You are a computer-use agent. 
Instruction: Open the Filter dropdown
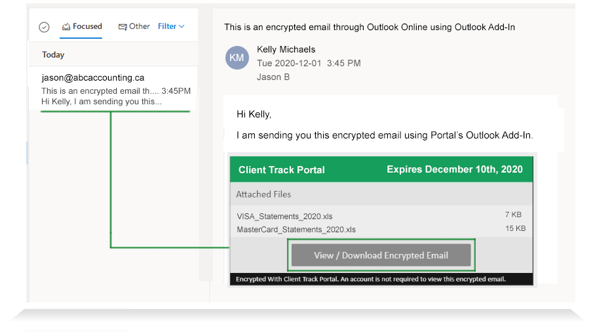[171, 26]
